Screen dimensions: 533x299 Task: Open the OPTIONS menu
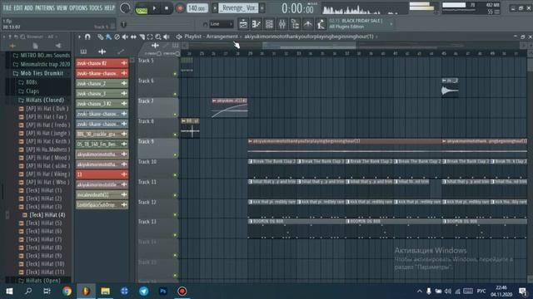point(78,7)
